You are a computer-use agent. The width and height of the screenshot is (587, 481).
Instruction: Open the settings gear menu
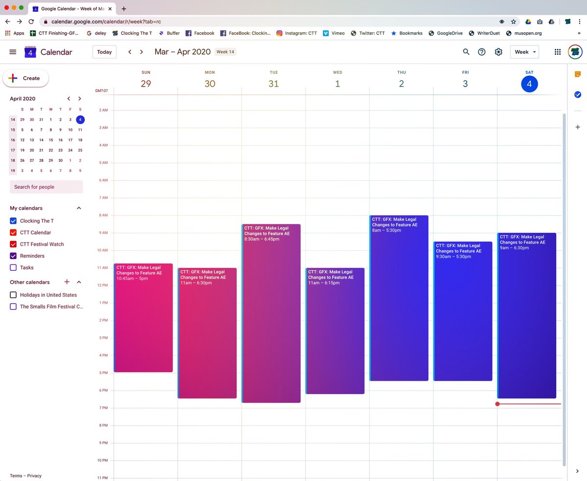tap(498, 52)
